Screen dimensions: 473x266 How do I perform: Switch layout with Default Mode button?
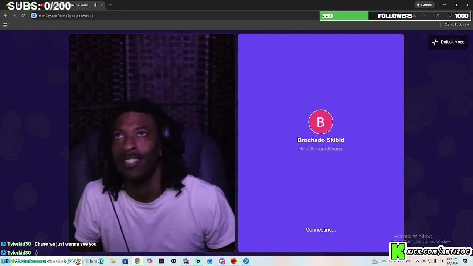click(x=448, y=42)
